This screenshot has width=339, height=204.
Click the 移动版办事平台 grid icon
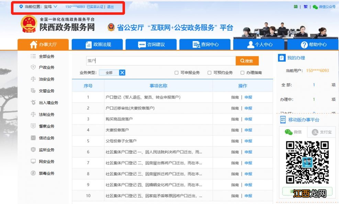[x=283, y=119]
